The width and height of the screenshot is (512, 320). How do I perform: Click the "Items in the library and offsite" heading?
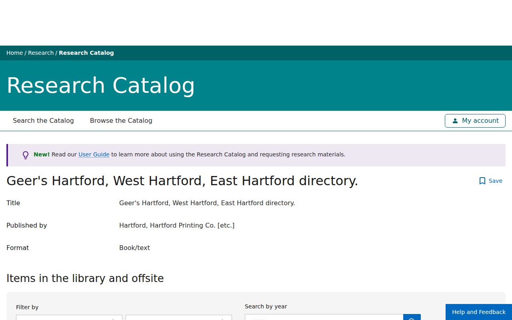point(85,278)
